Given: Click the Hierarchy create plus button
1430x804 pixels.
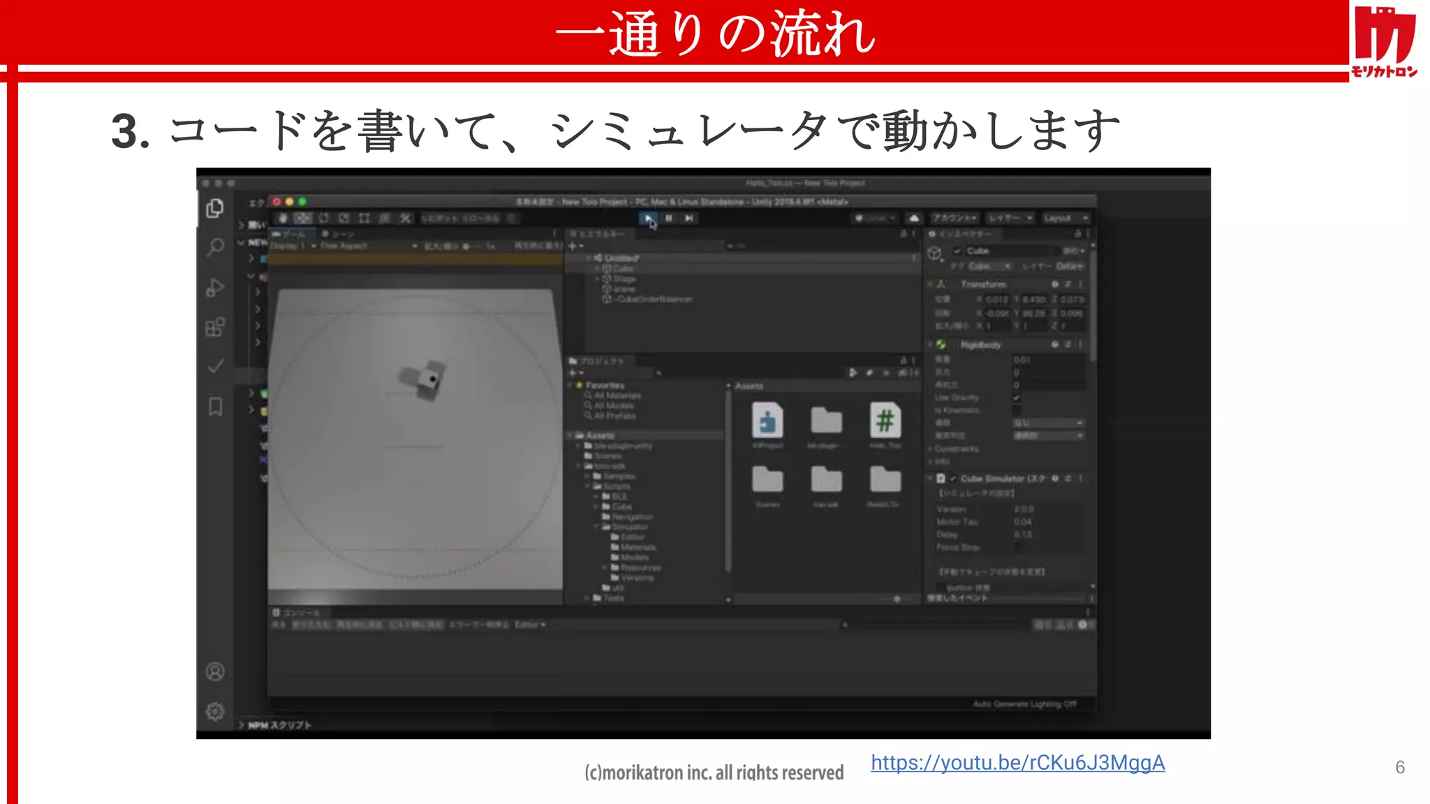Looking at the screenshot, I should [x=575, y=246].
